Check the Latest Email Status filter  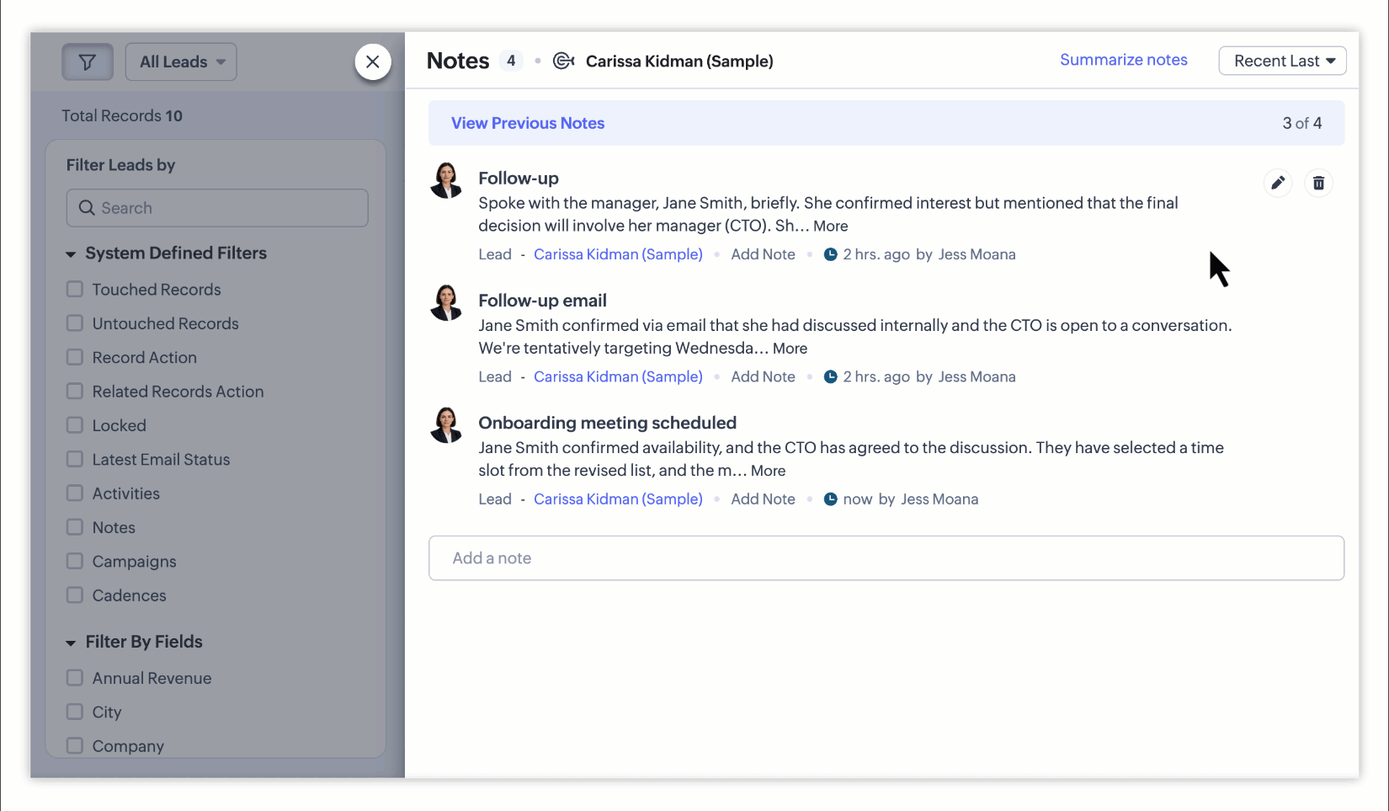(x=75, y=460)
